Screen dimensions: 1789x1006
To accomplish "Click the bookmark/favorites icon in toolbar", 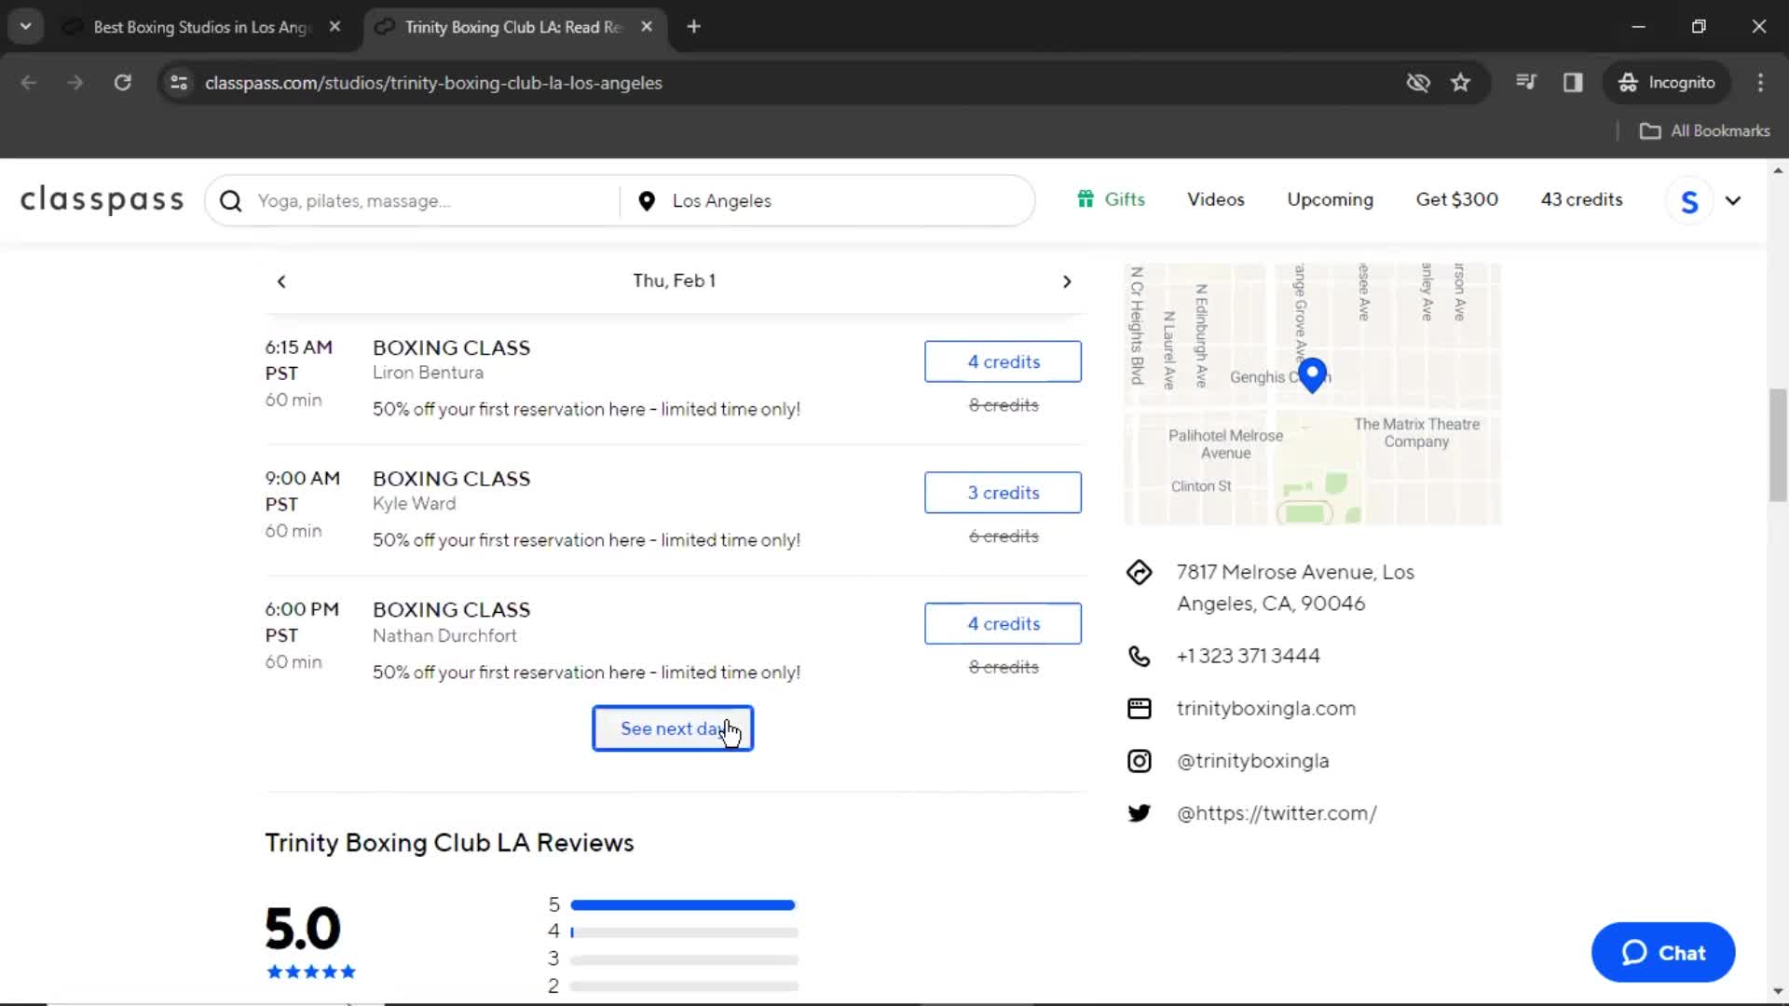I will (x=1462, y=82).
